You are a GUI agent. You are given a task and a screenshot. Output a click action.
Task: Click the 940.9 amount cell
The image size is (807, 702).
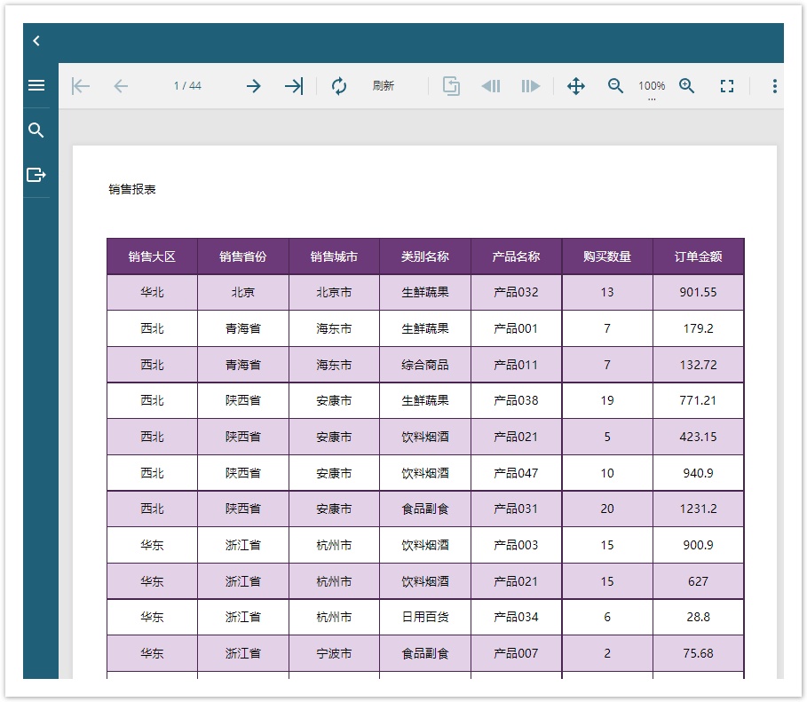coord(699,473)
